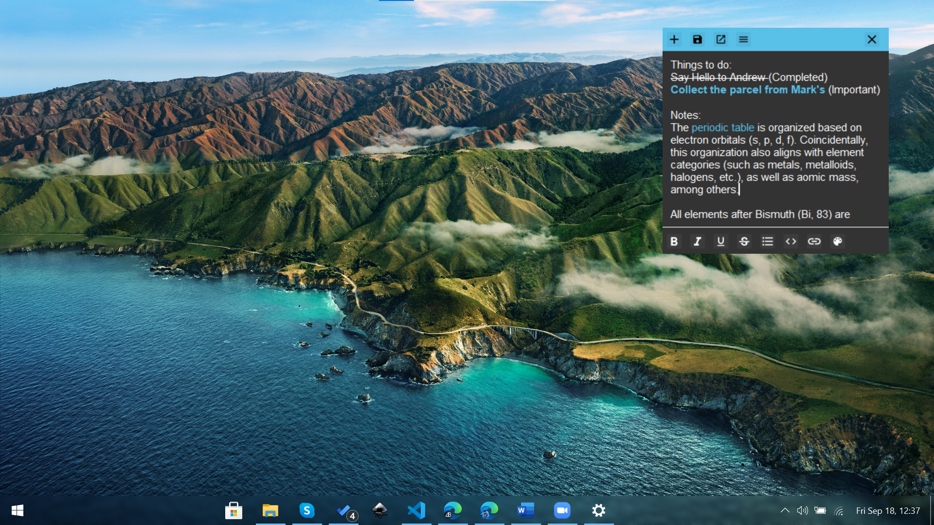The width and height of the screenshot is (934, 525).
Task: Insert a hyperlink using link icon
Action: pos(814,242)
